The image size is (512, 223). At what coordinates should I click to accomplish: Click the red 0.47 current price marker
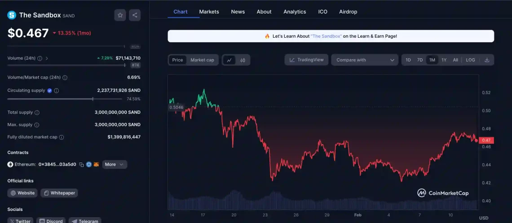coord(486,140)
